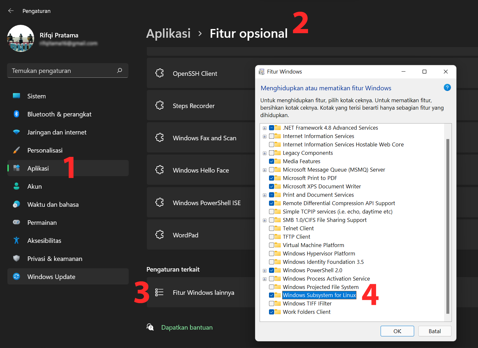
Task: Go back to Aplikasi breadcrumb
Action: click(x=168, y=34)
